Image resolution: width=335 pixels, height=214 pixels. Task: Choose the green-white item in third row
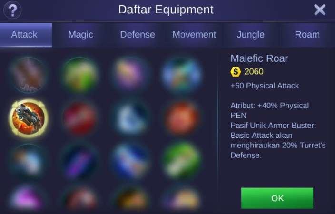[x=182, y=161]
